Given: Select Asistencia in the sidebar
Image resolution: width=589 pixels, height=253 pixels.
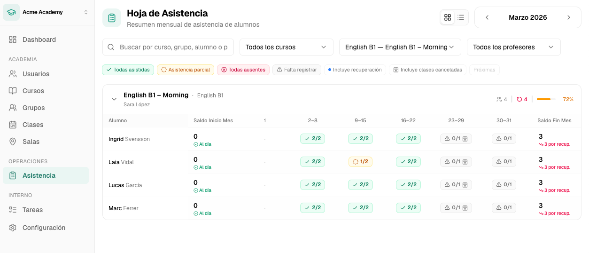Looking at the screenshot, I should (46, 175).
